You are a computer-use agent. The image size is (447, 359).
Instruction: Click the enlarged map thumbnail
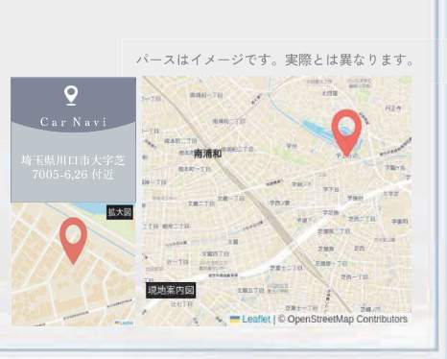pos(73,264)
